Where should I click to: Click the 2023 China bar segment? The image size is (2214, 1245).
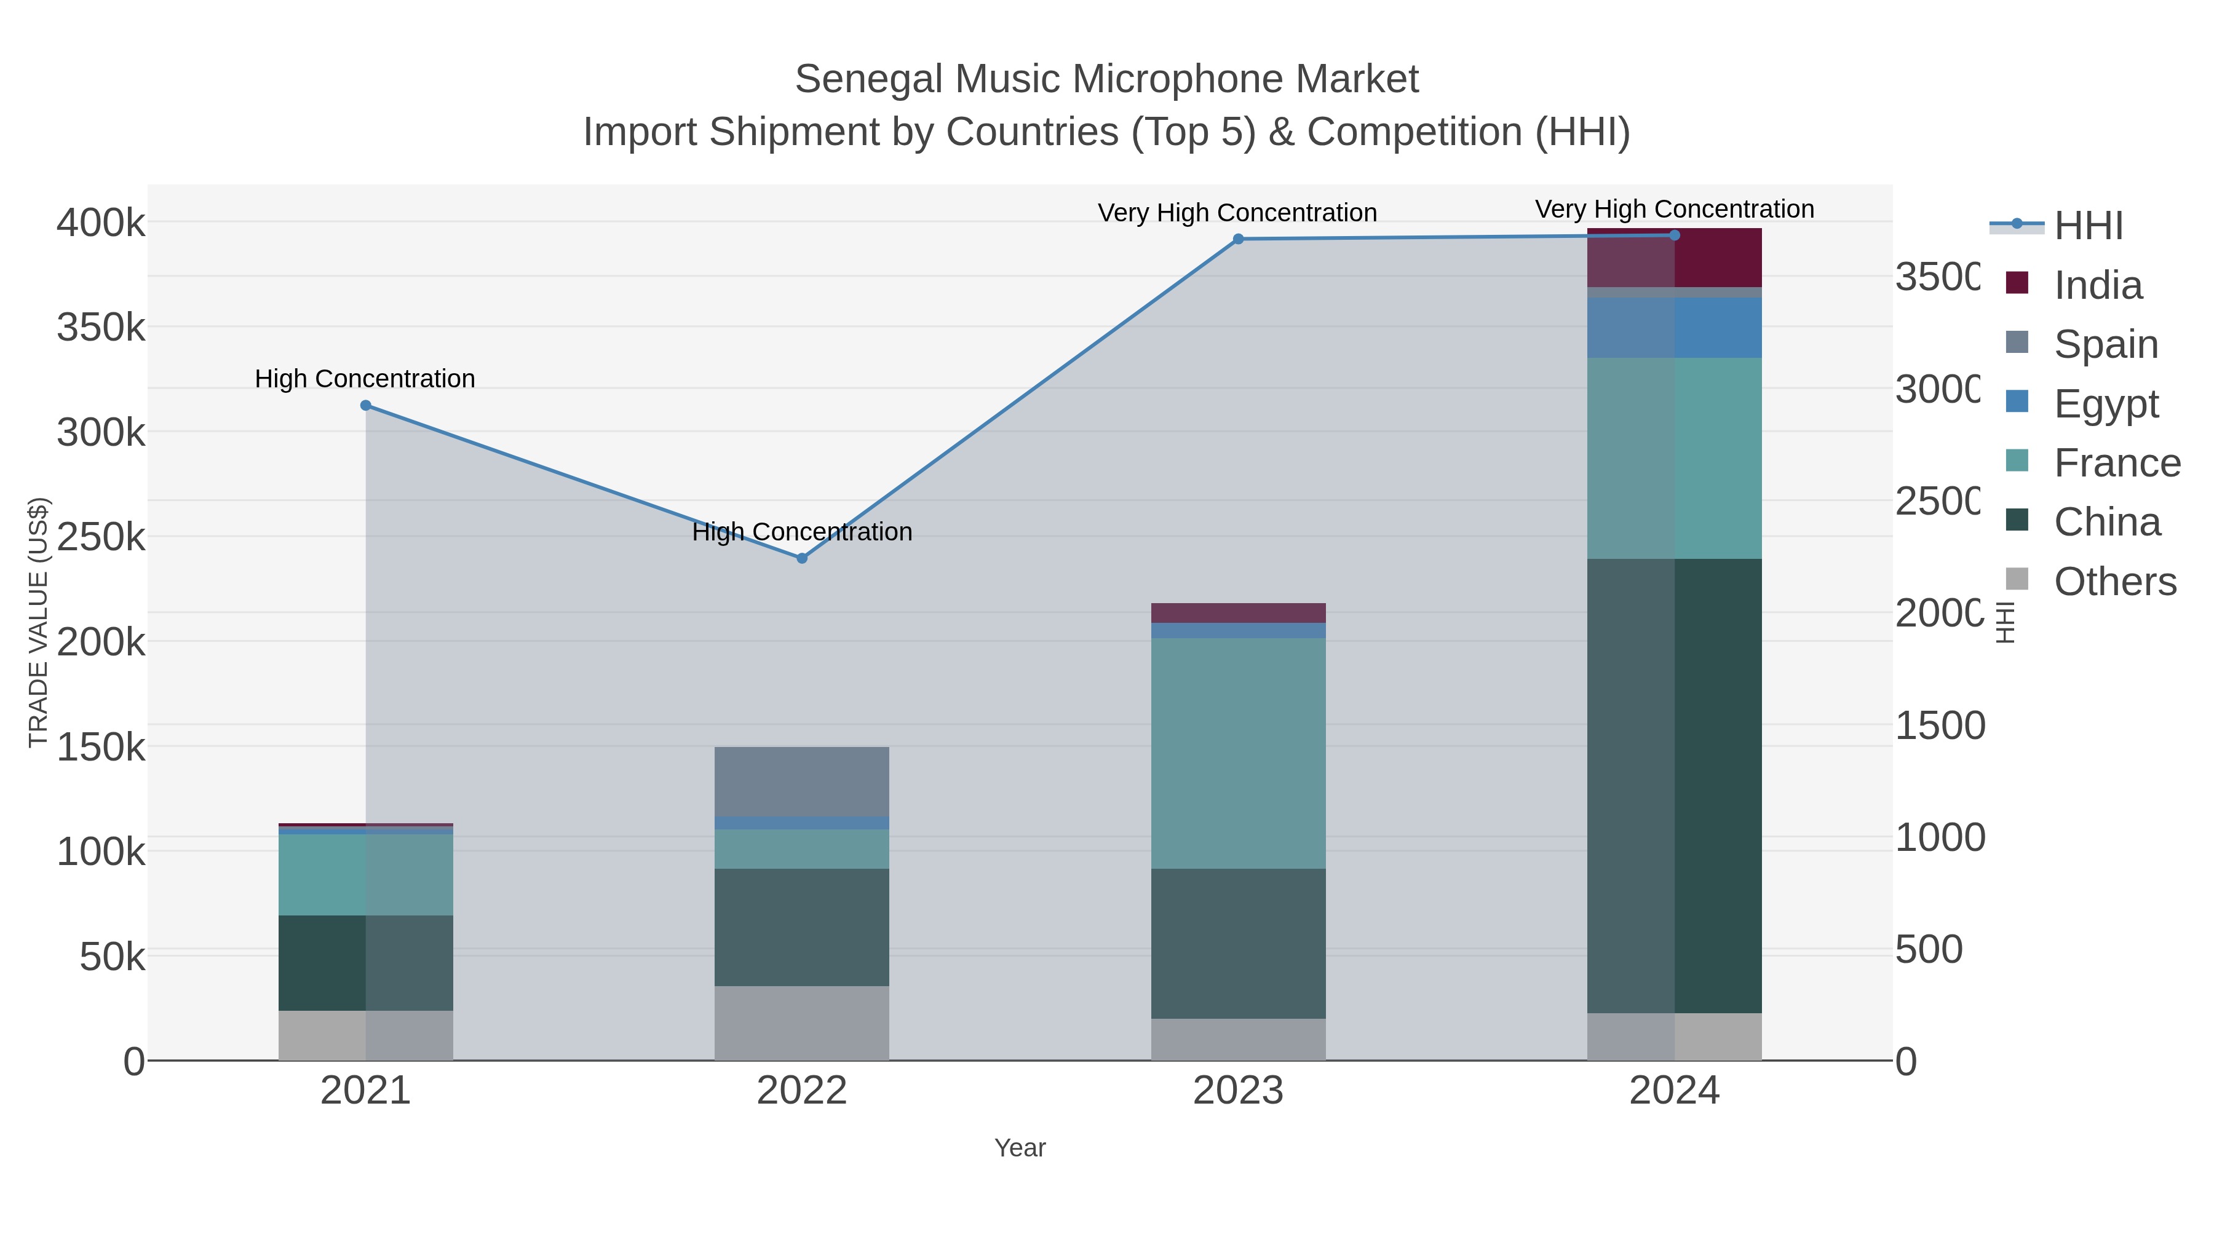[1237, 943]
